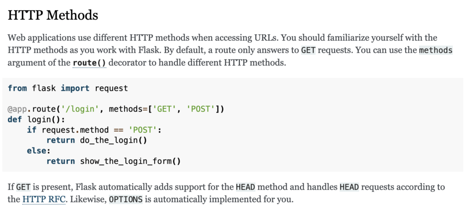Image resolution: width=474 pixels, height=214 pixels.
Task: Click 'POST' inside the methods list
Action: 201,109
